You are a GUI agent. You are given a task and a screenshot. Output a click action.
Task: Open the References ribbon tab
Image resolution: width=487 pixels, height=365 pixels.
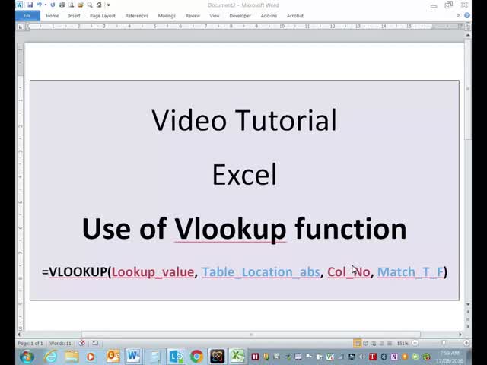coord(137,16)
